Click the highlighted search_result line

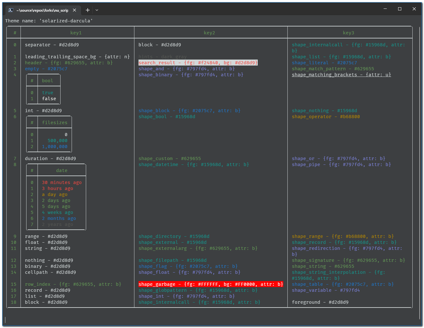point(198,63)
